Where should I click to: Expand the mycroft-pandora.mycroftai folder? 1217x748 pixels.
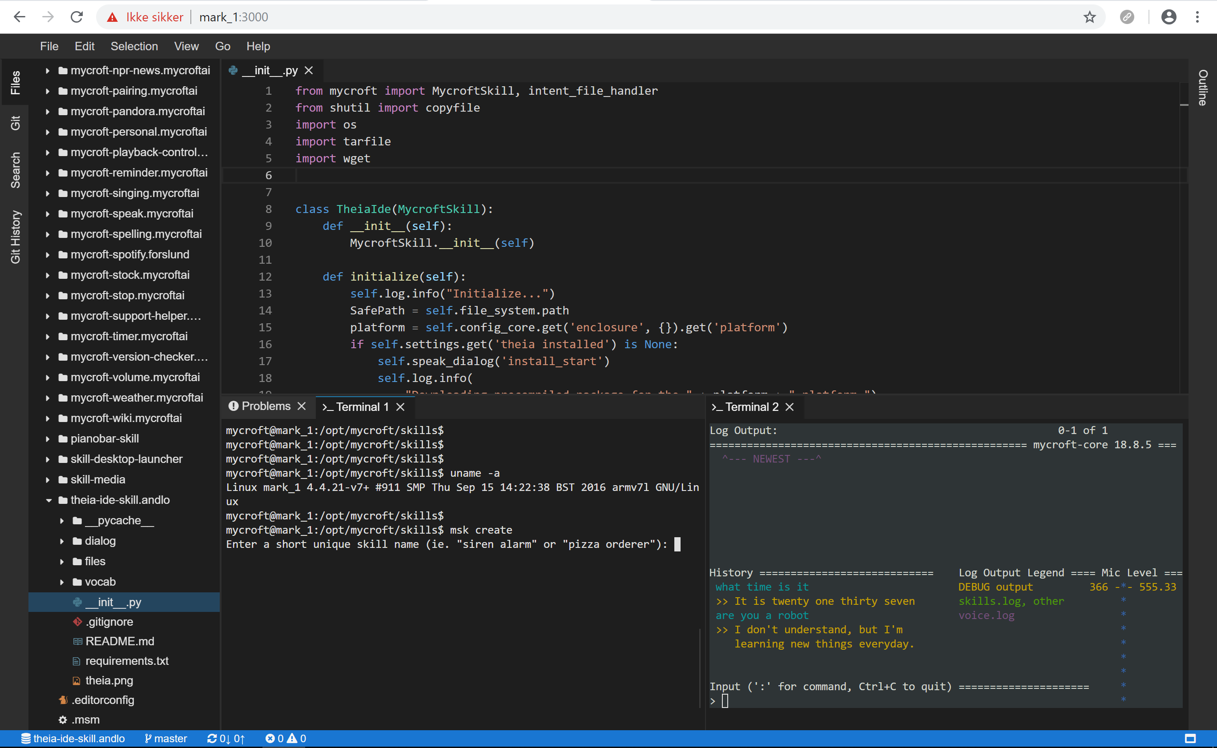[x=48, y=111]
